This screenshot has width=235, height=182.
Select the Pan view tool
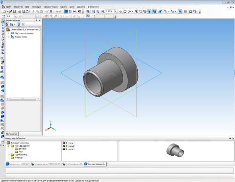(x=121, y=11)
